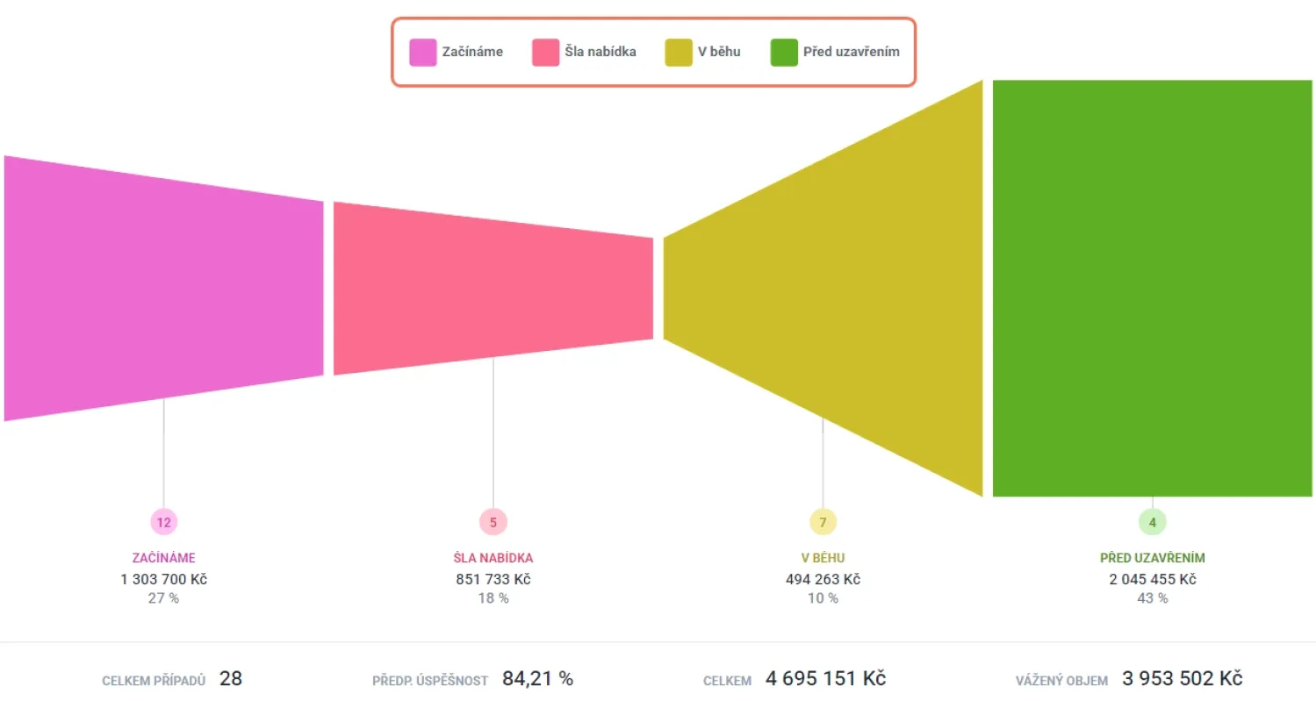Select the pink Začínáme funnel segment
Viewport: 1316px width, 701px height.
(x=164, y=288)
